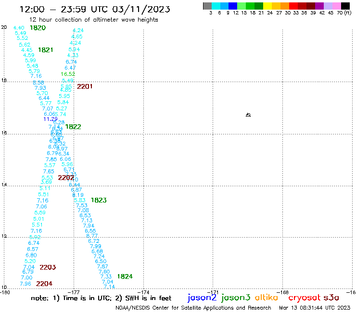Click the 4.40 wave height reading
The width and height of the screenshot is (356, 312).
pyautogui.click(x=19, y=28)
